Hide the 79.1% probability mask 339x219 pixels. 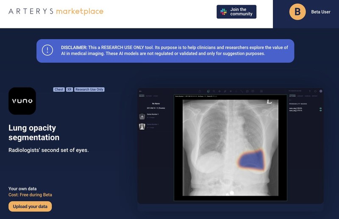tap(320, 111)
